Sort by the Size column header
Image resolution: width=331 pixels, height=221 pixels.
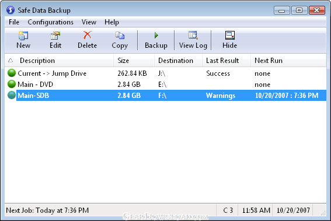[x=134, y=61]
